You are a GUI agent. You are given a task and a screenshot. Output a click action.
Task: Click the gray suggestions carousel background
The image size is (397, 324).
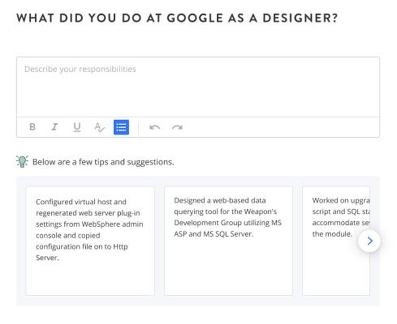pos(198,301)
